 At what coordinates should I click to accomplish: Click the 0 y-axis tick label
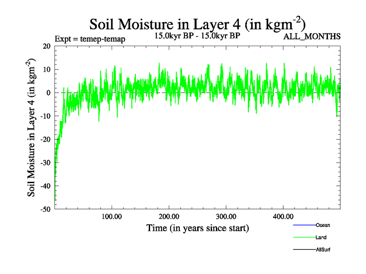point(48,93)
